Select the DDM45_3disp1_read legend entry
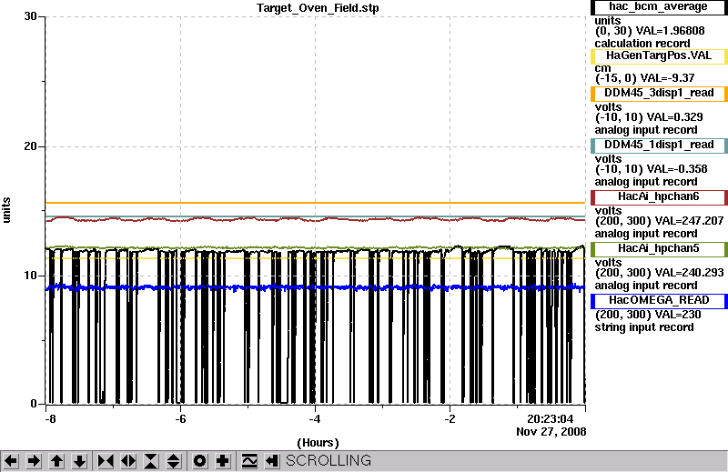Image resolution: width=728 pixels, height=472 pixels. pyautogui.click(x=658, y=94)
